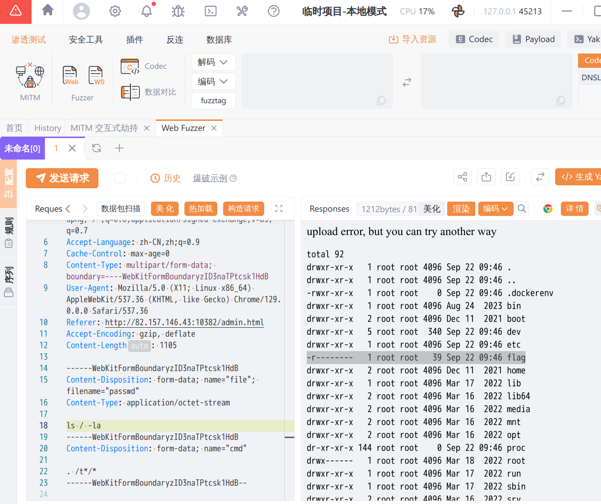Click the 数据包扫描 button

[x=121, y=209]
